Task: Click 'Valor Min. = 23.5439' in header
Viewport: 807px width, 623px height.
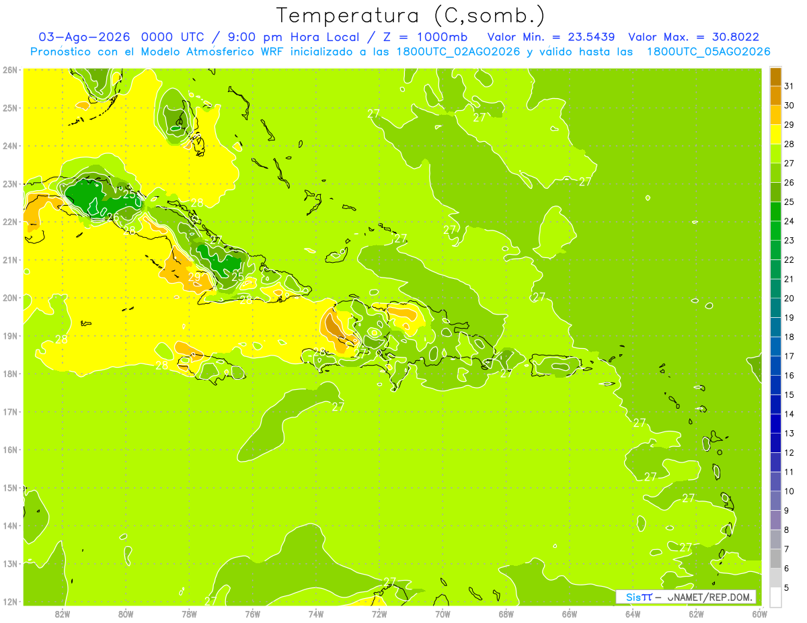Action: pos(552,37)
